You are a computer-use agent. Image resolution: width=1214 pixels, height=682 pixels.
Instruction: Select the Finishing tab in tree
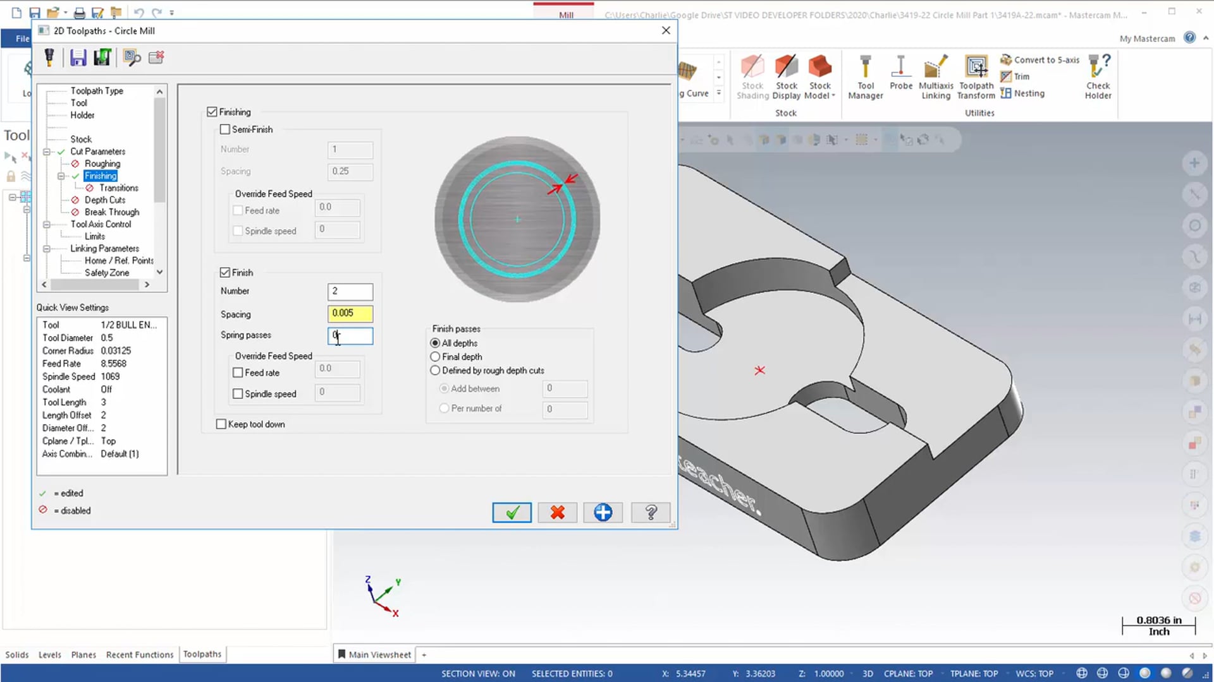[x=100, y=176]
